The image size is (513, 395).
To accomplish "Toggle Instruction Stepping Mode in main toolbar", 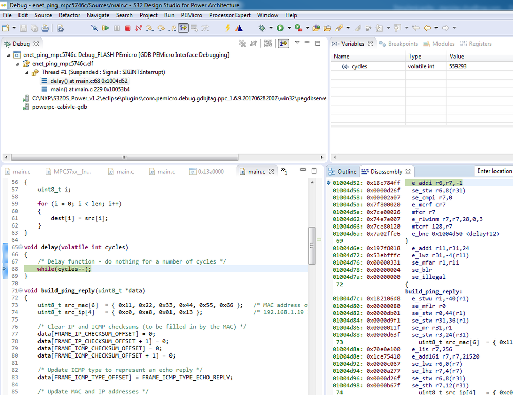I will click(x=183, y=28).
